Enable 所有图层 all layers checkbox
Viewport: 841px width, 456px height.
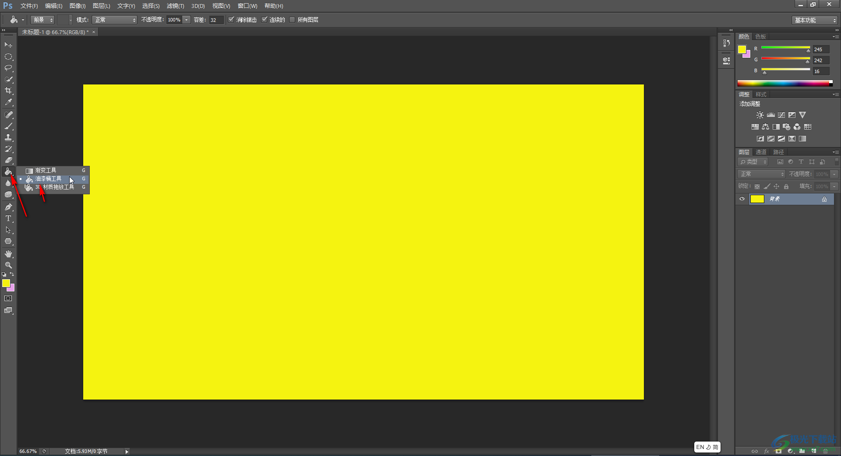point(292,20)
